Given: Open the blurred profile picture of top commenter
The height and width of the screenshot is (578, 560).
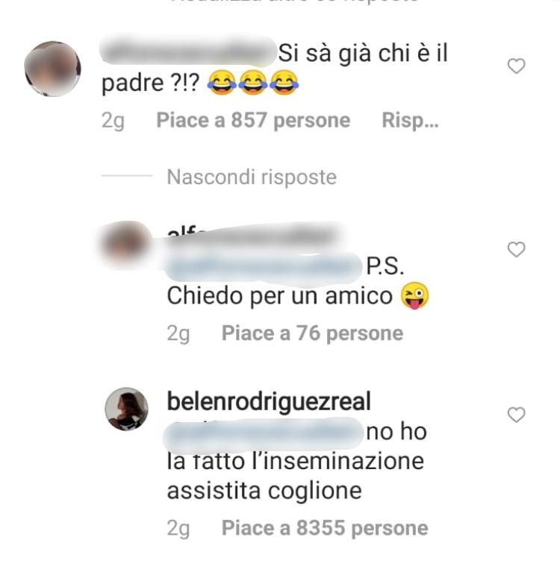Looking at the screenshot, I should coord(52,69).
